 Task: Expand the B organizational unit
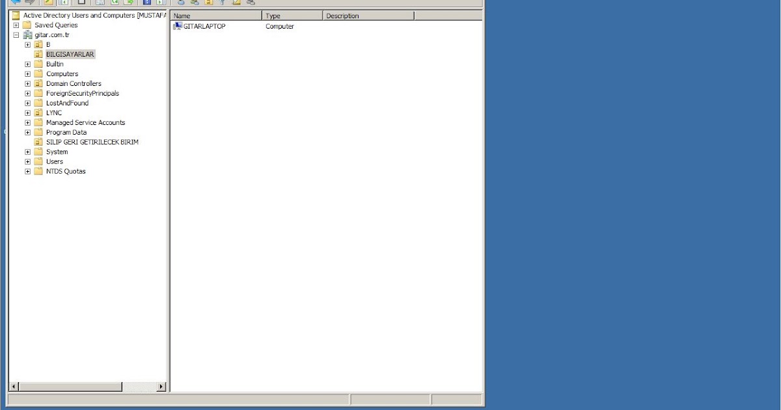(x=27, y=45)
